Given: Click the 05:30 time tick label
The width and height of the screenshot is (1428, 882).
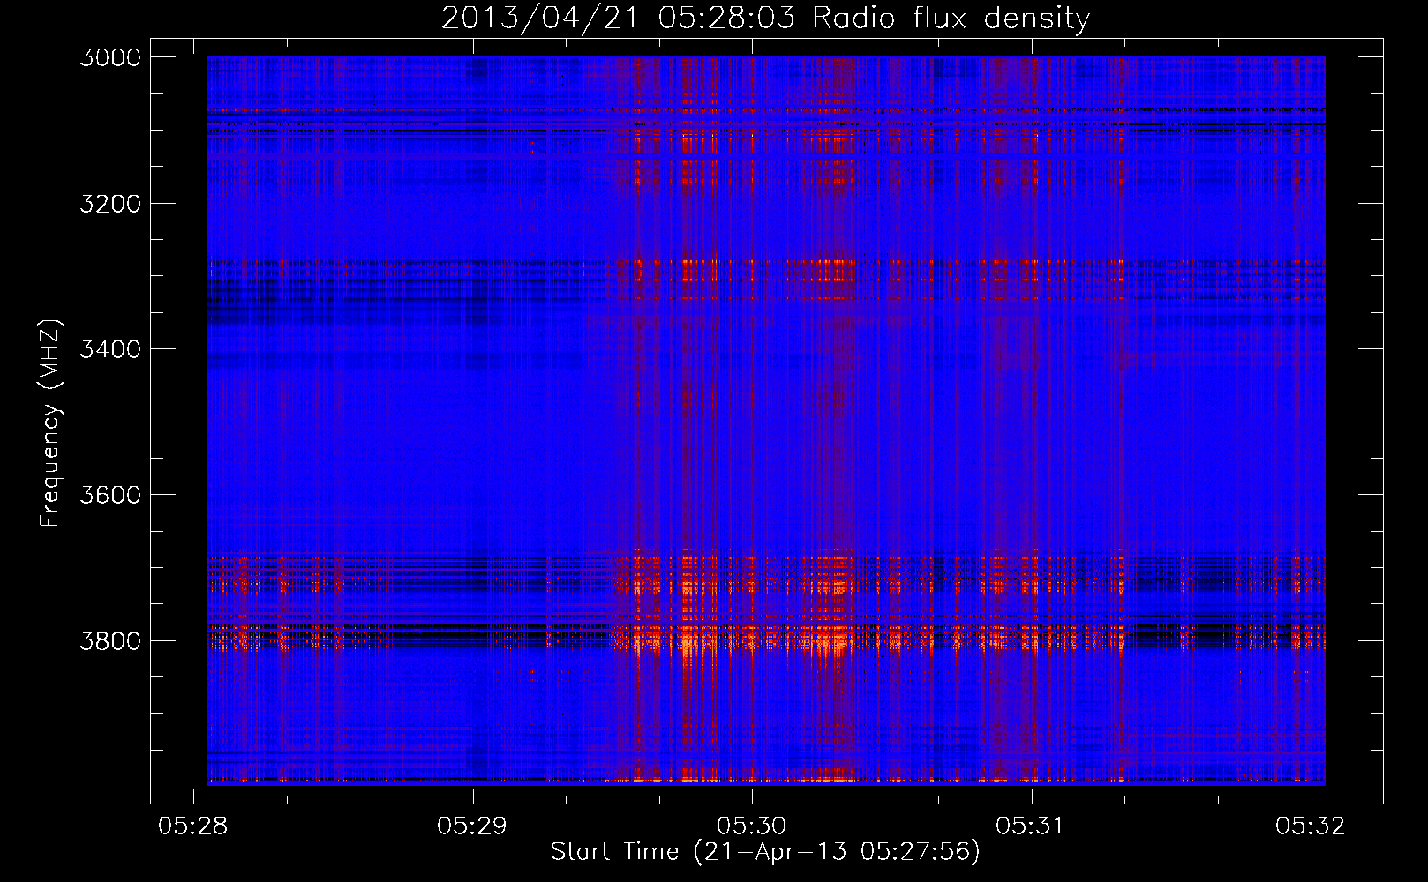Looking at the screenshot, I should (x=751, y=826).
